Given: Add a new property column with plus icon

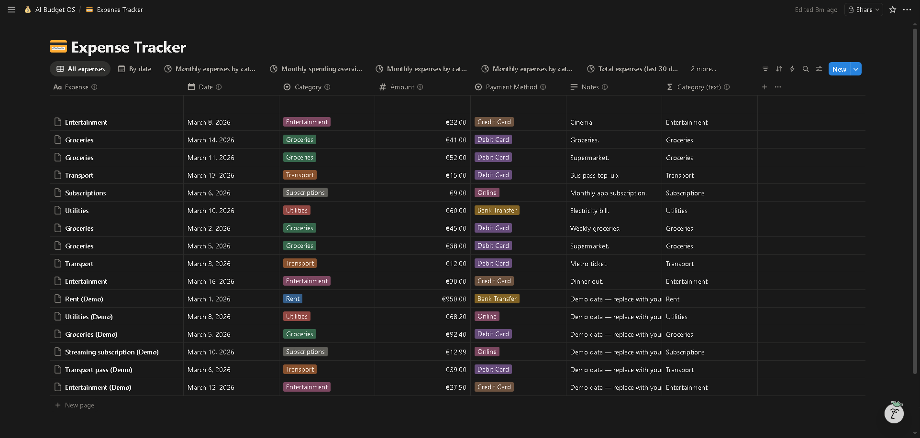Looking at the screenshot, I should pyautogui.click(x=765, y=87).
